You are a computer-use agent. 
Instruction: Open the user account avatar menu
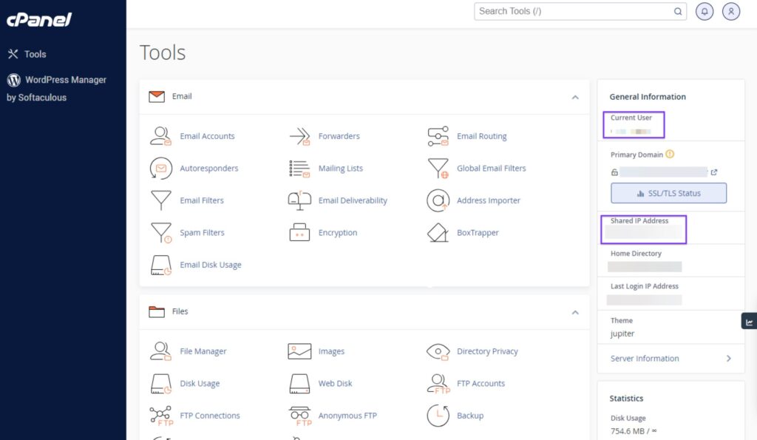click(x=731, y=11)
